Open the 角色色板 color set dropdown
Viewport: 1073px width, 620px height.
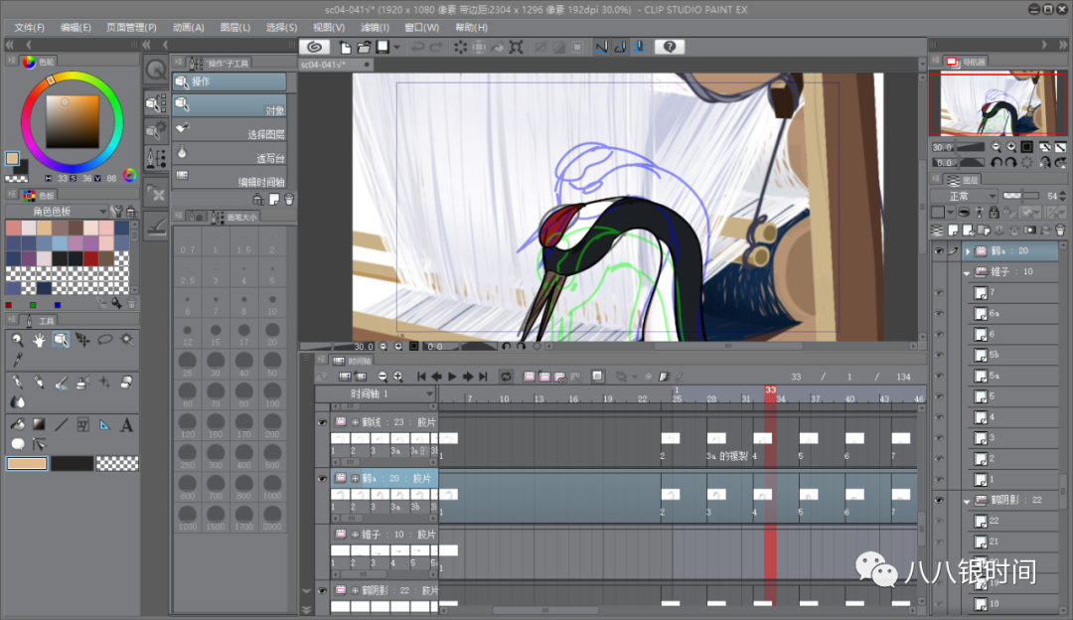coord(57,212)
